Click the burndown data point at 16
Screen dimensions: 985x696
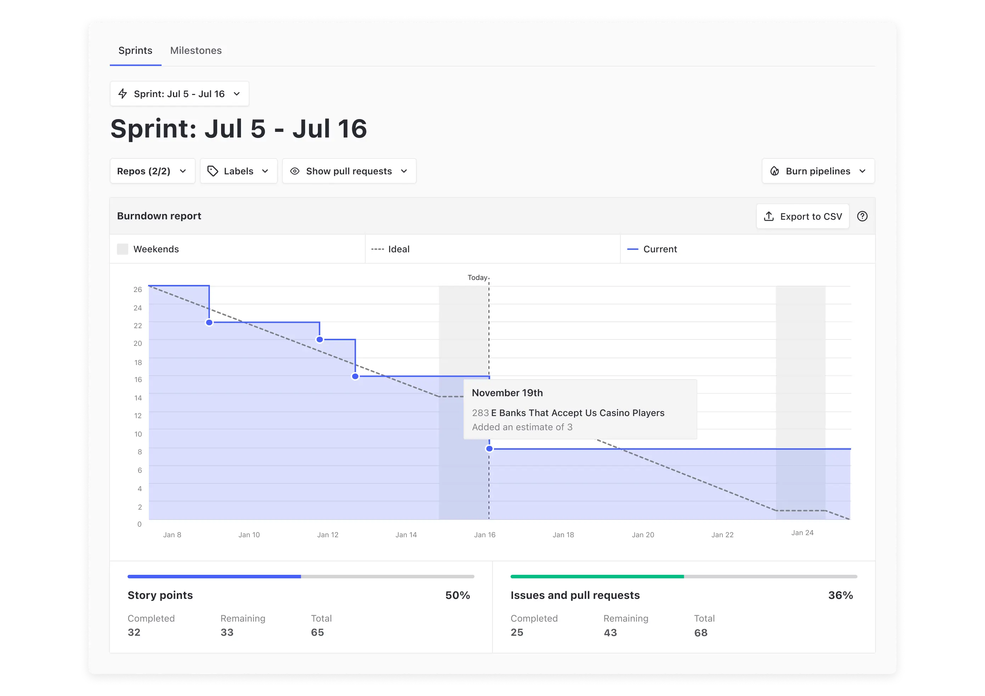(x=355, y=376)
